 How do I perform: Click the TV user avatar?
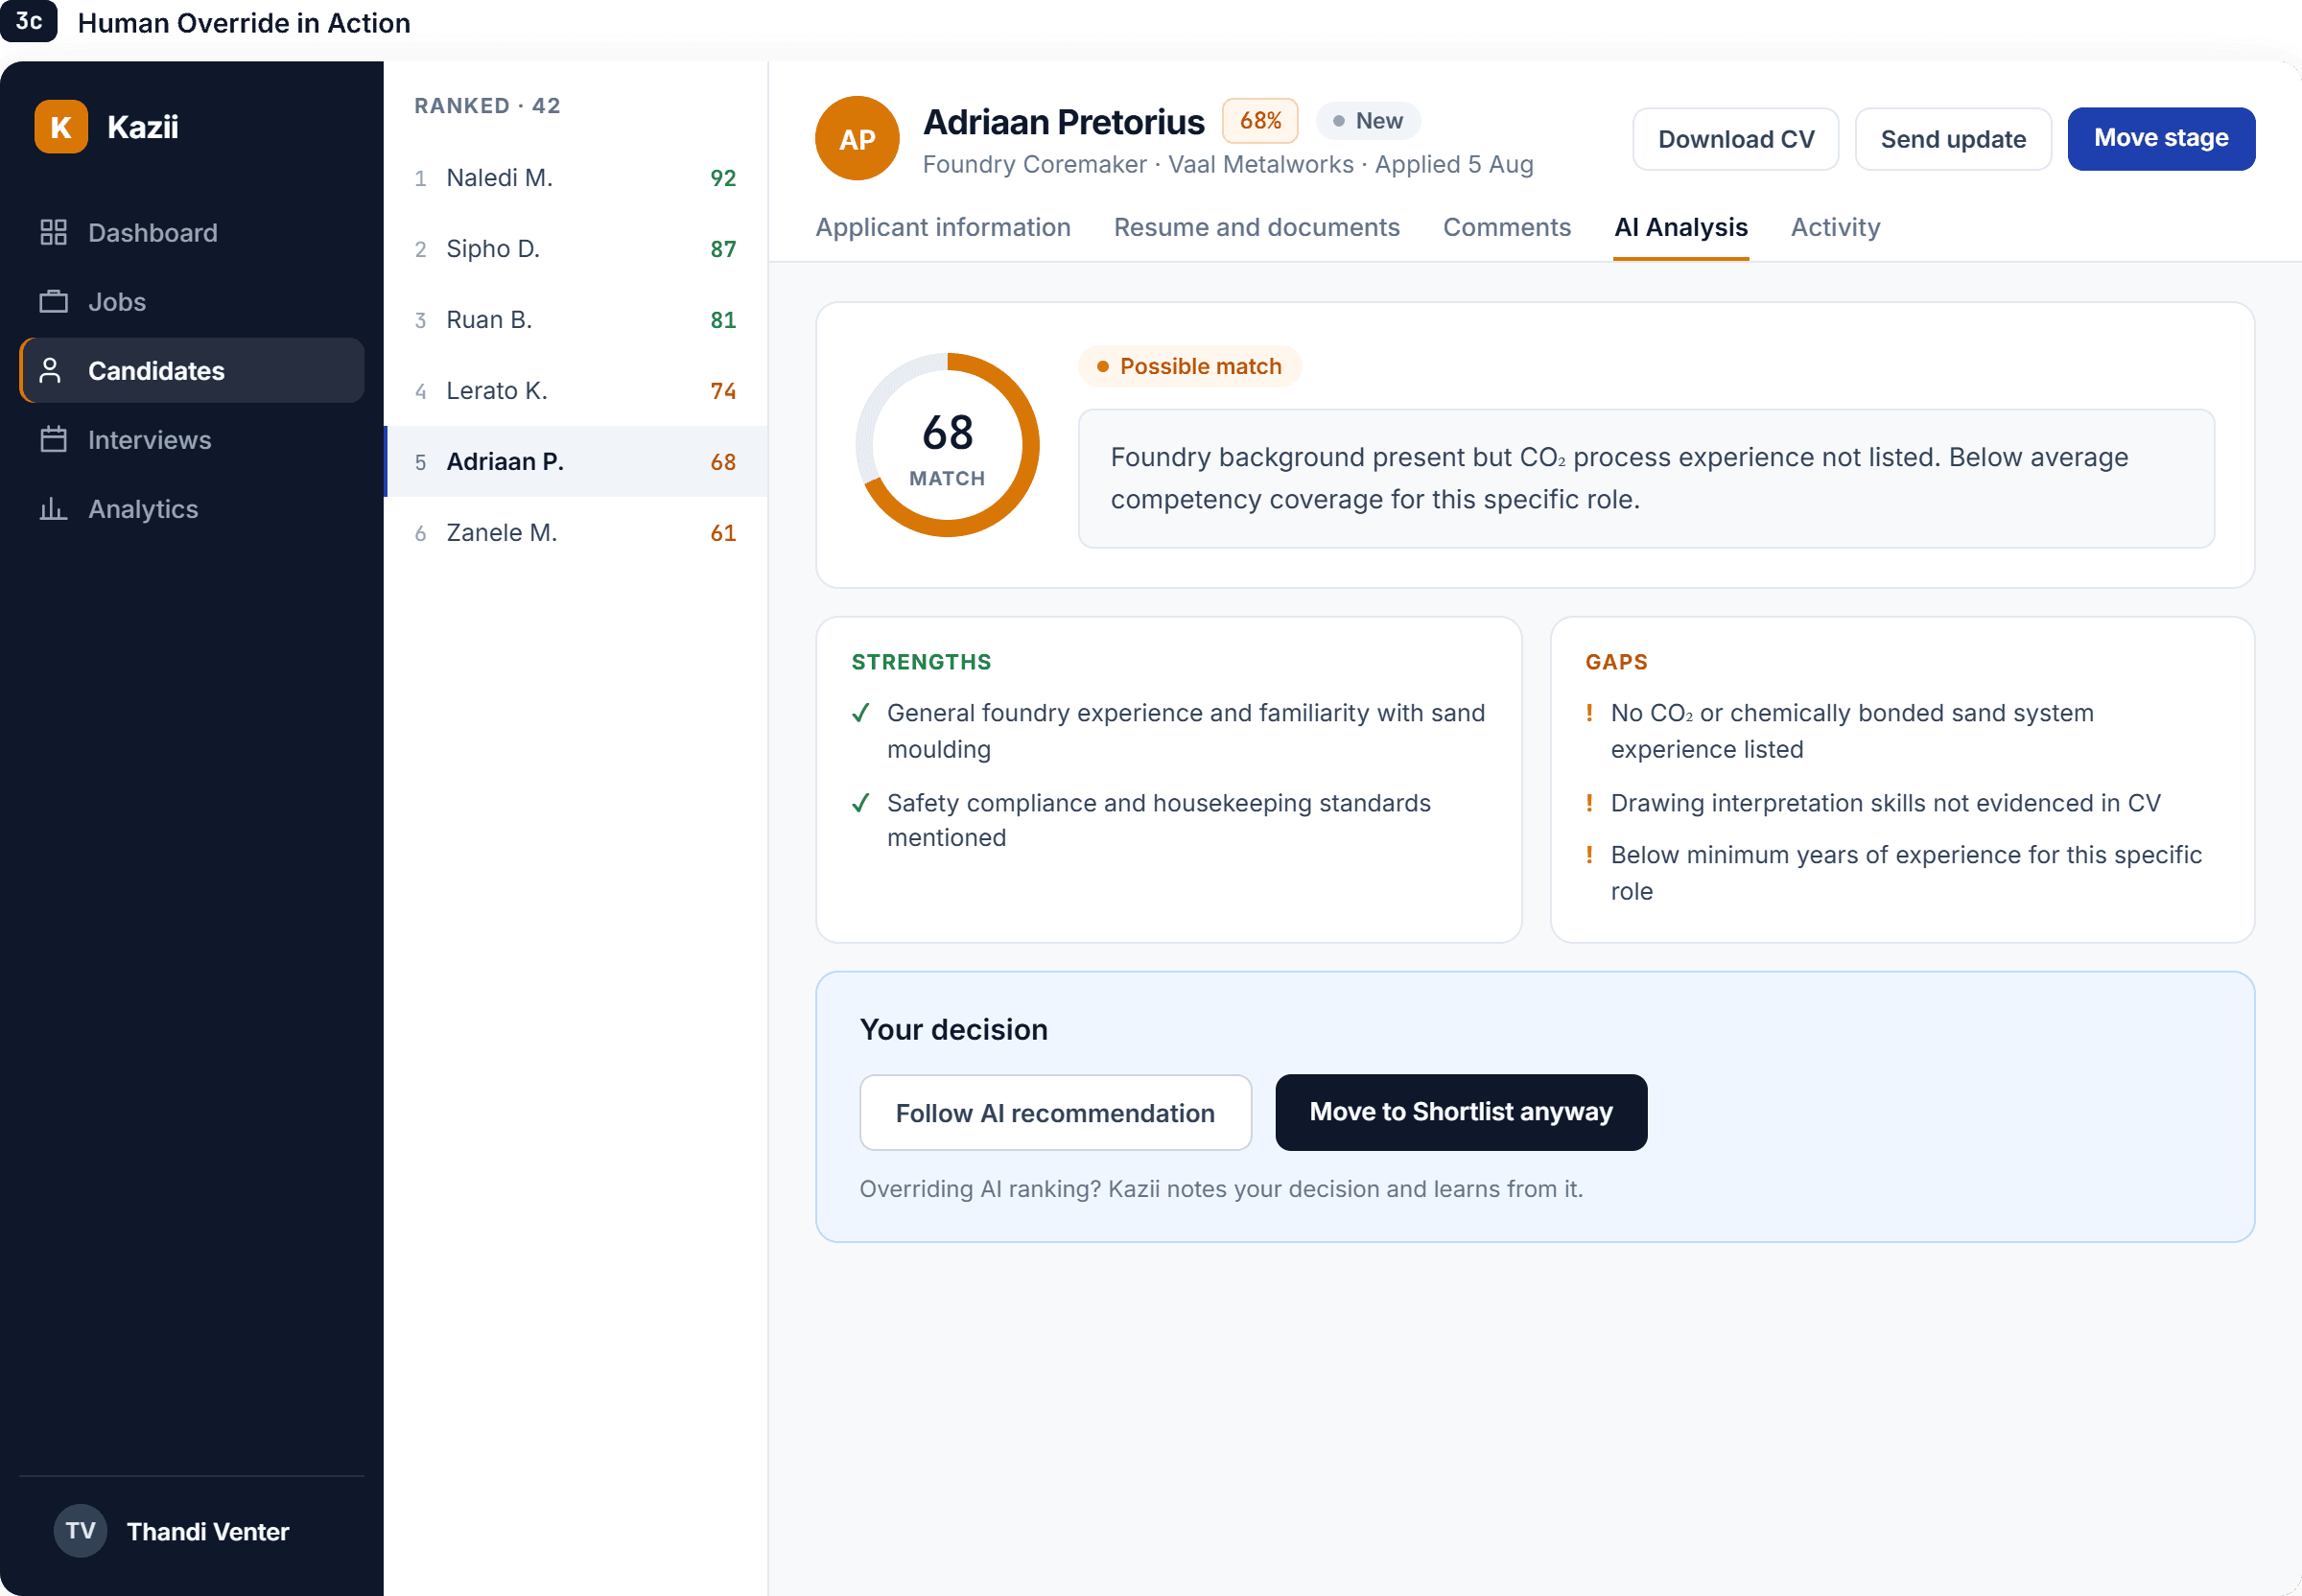click(x=80, y=1531)
